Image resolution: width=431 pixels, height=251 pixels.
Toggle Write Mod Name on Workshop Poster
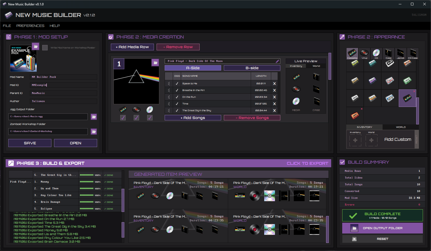pos(45,48)
